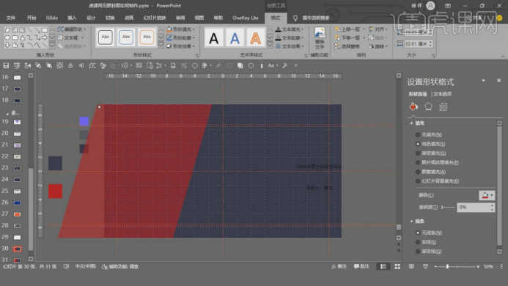Open the Insert (插入) tab
Viewport: 508px width, 286px height.
pyautogui.click(x=72, y=18)
